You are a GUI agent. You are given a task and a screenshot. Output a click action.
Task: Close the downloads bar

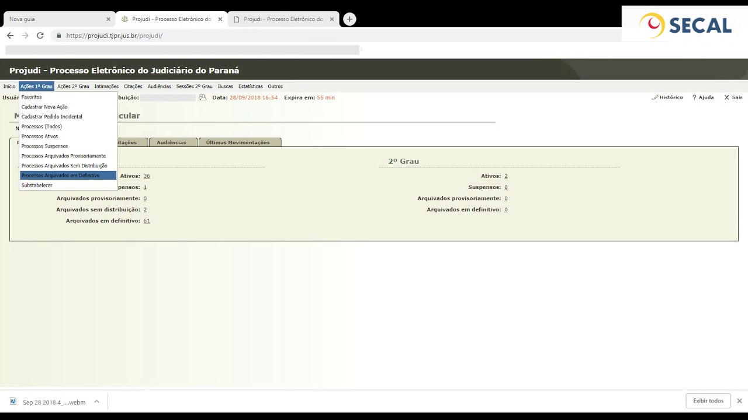tap(739, 401)
